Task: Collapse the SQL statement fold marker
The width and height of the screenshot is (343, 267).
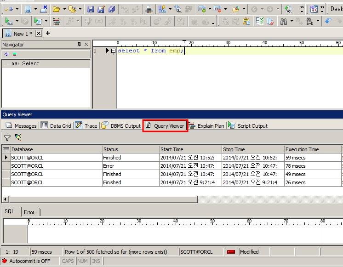Action: [x=113, y=51]
